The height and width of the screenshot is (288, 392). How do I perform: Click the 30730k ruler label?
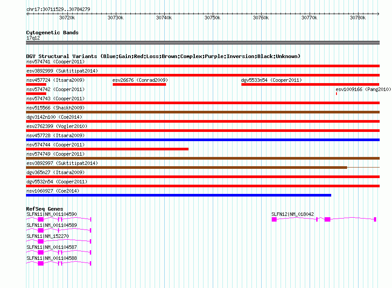pos(115,18)
